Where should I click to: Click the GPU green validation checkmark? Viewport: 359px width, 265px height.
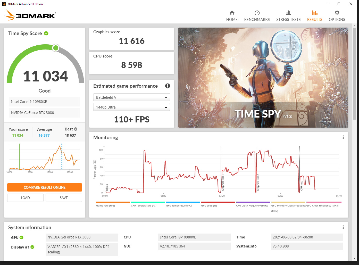point(21,237)
